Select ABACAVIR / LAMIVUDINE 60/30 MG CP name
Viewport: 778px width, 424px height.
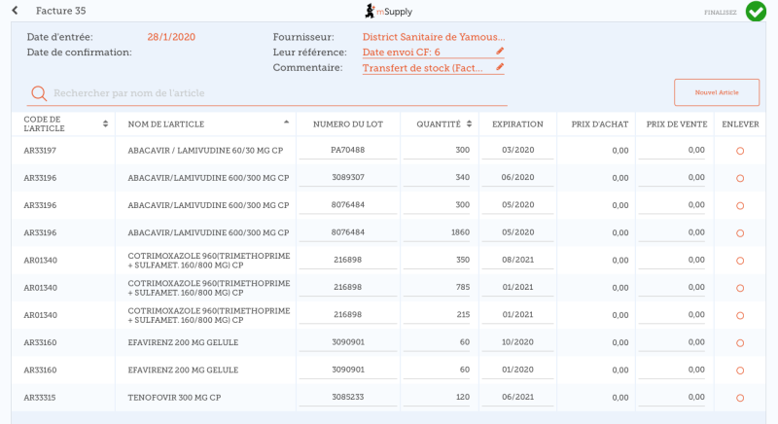click(x=205, y=151)
